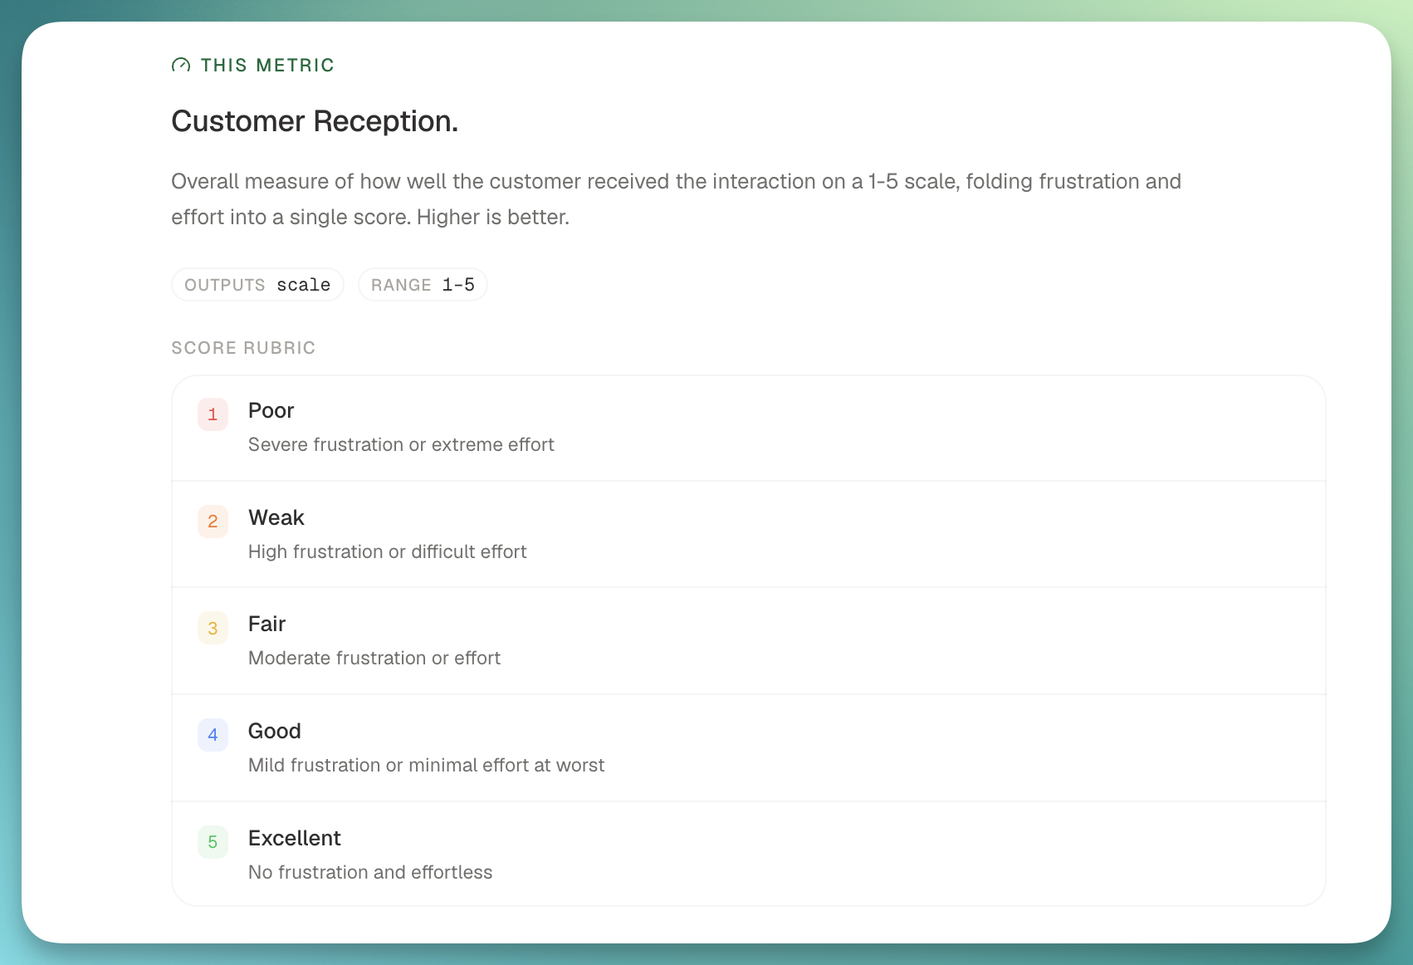The height and width of the screenshot is (965, 1413).
Task: Click the gauge icon beside THIS METRIC
Action: click(x=181, y=65)
